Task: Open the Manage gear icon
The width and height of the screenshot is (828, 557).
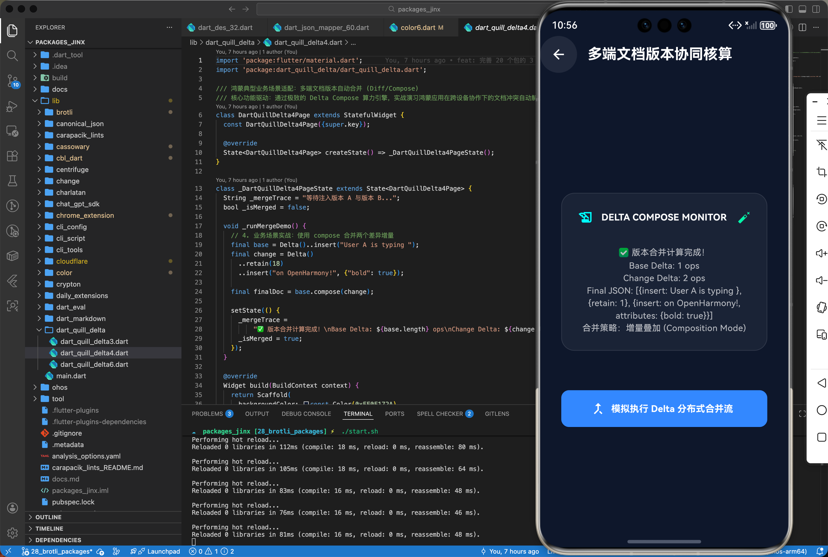Action: click(x=13, y=533)
